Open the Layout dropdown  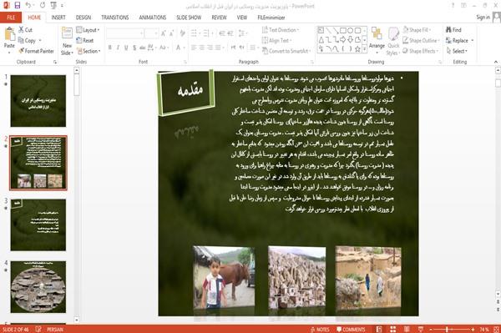(x=88, y=30)
